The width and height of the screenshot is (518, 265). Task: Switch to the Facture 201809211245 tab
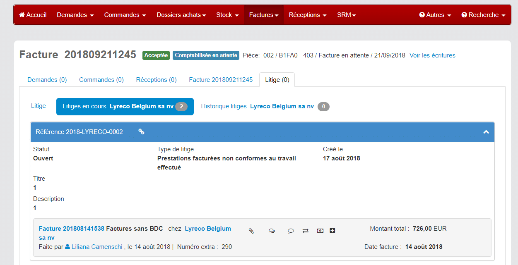[x=221, y=80]
